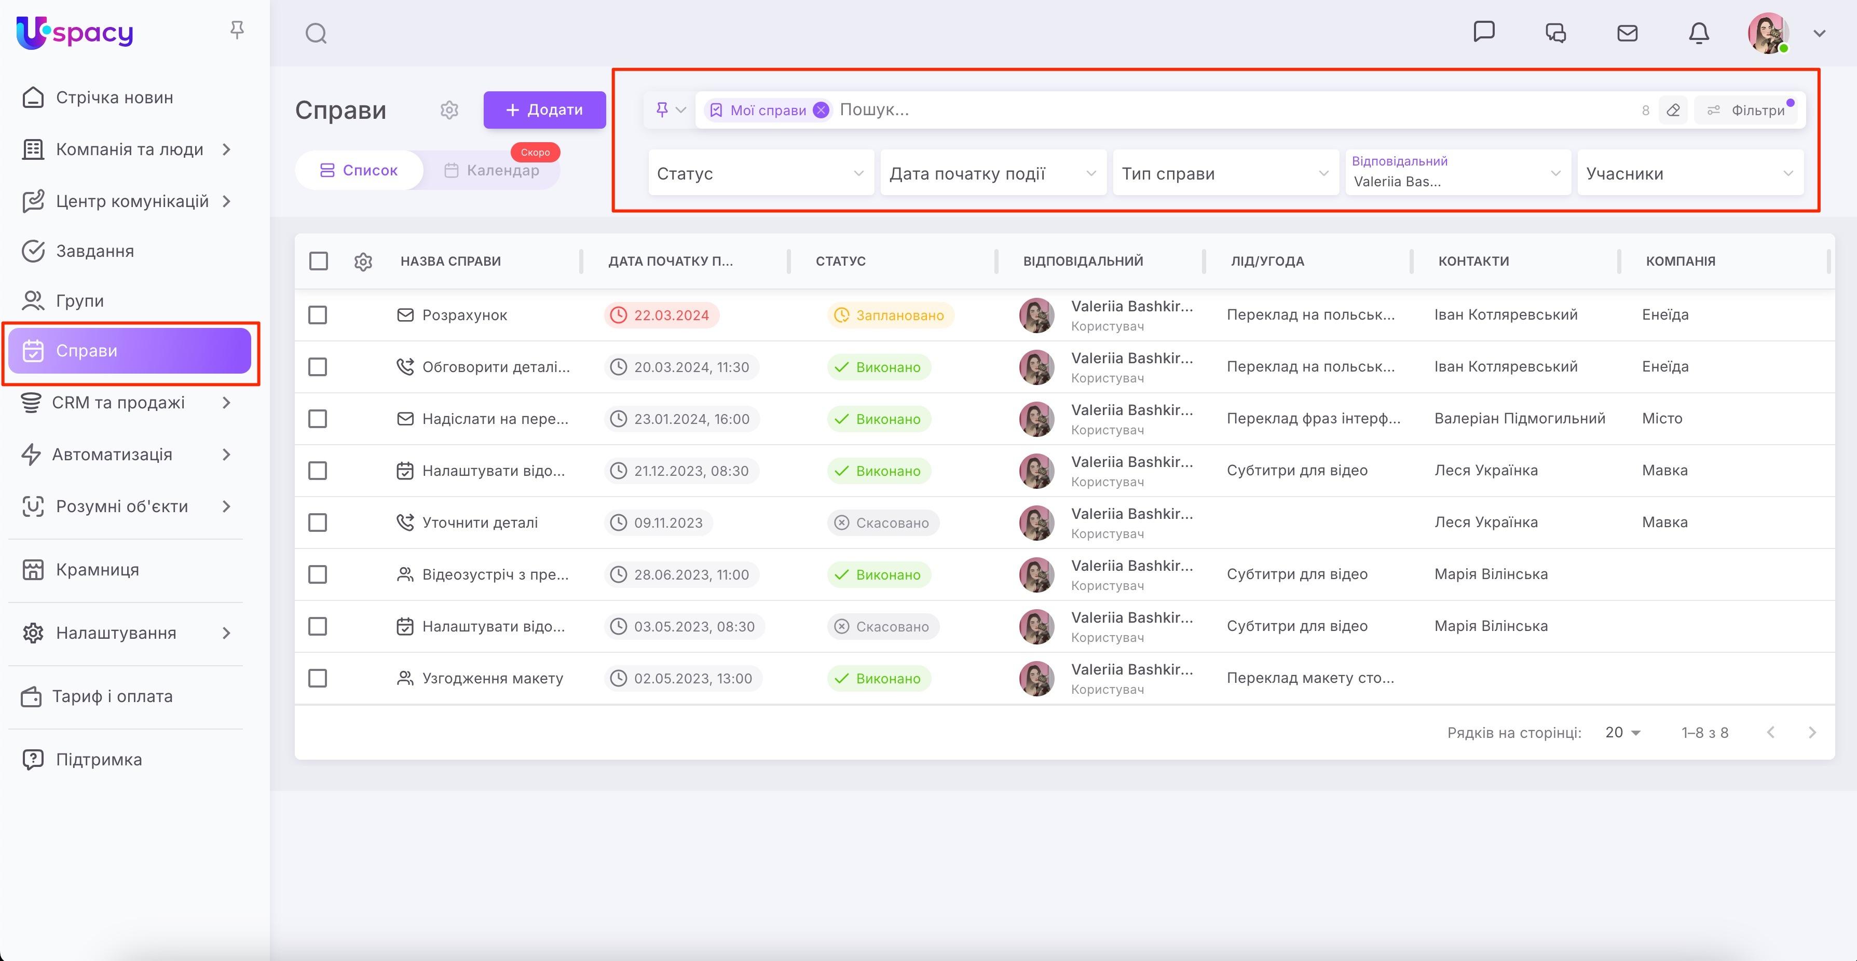Tick the checkbox for Розрахунок row
The height and width of the screenshot is (961, 1857).
318,315
